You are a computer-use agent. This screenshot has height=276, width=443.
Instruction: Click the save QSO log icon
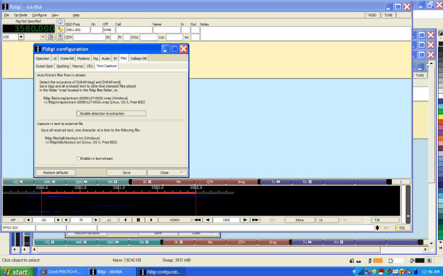[x=60, y=37]
